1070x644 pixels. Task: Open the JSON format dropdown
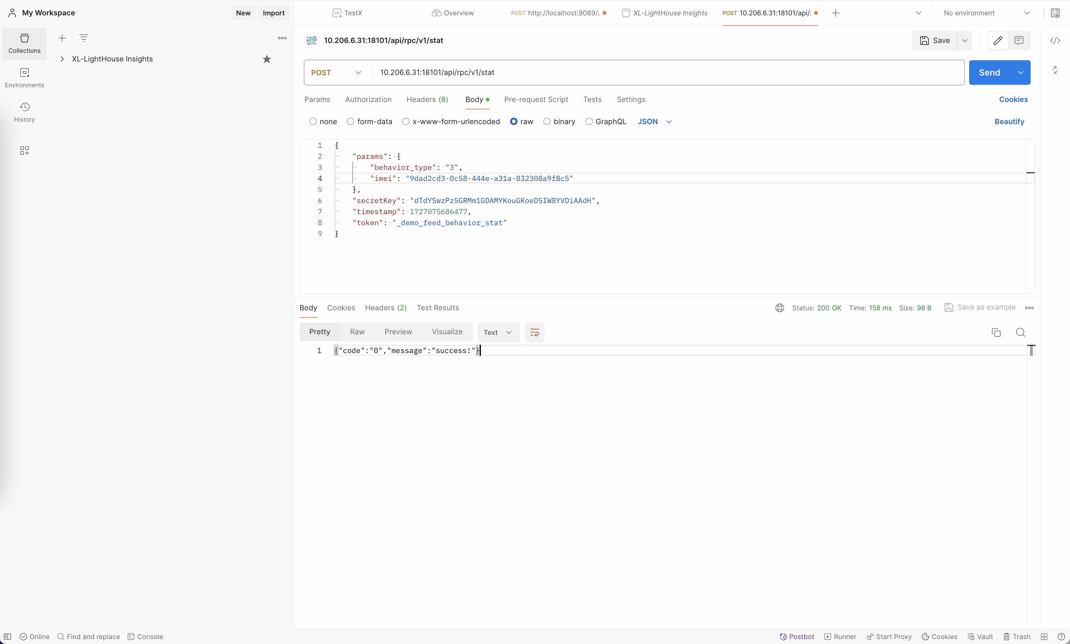coord(654,121)
